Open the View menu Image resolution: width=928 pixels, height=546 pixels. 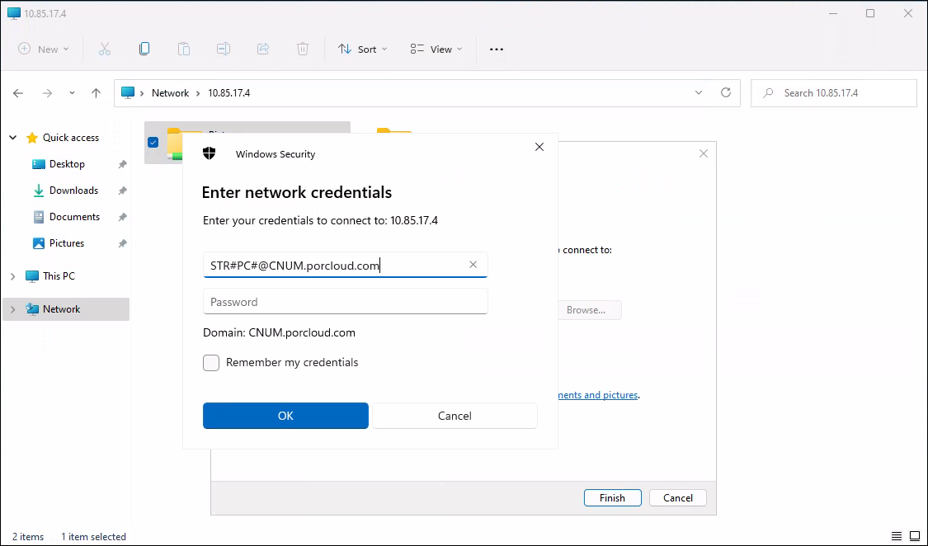[x=436, y=49]
